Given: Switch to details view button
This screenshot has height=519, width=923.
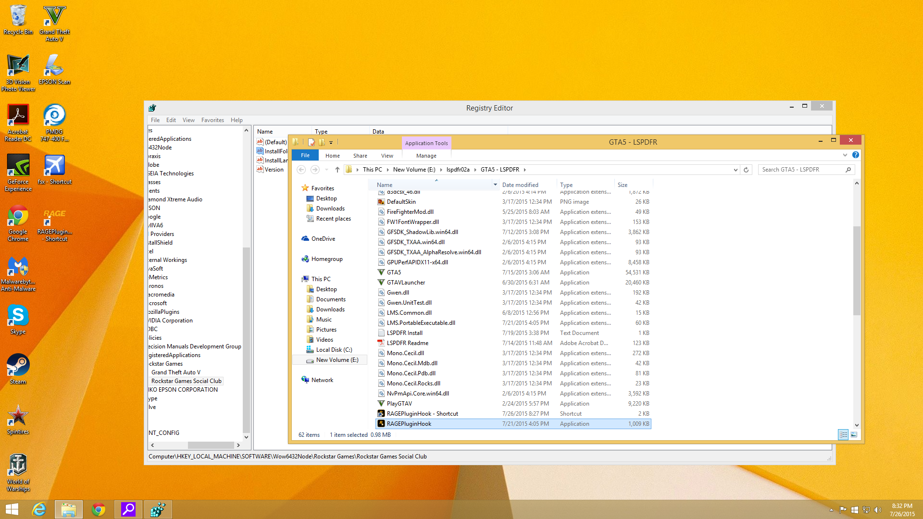Looking at the screenshot, I should tap(843, 434).
